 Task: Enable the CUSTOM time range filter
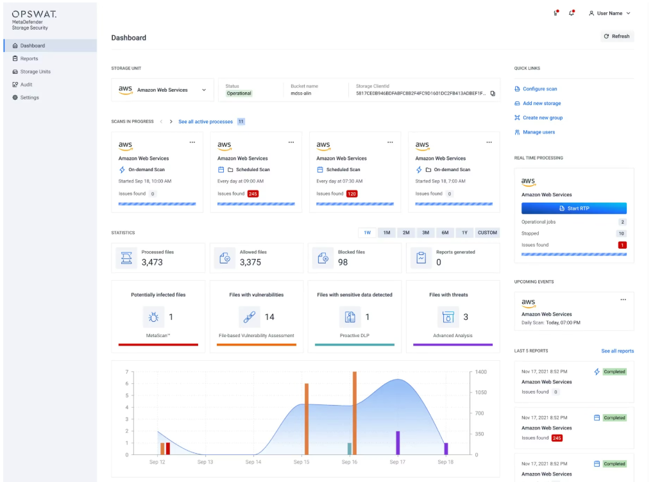point(487,233)
